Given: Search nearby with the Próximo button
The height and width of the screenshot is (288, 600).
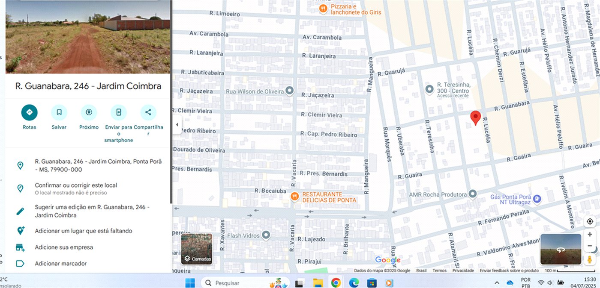Looking at the screenshot, I should tap(89, 112).
